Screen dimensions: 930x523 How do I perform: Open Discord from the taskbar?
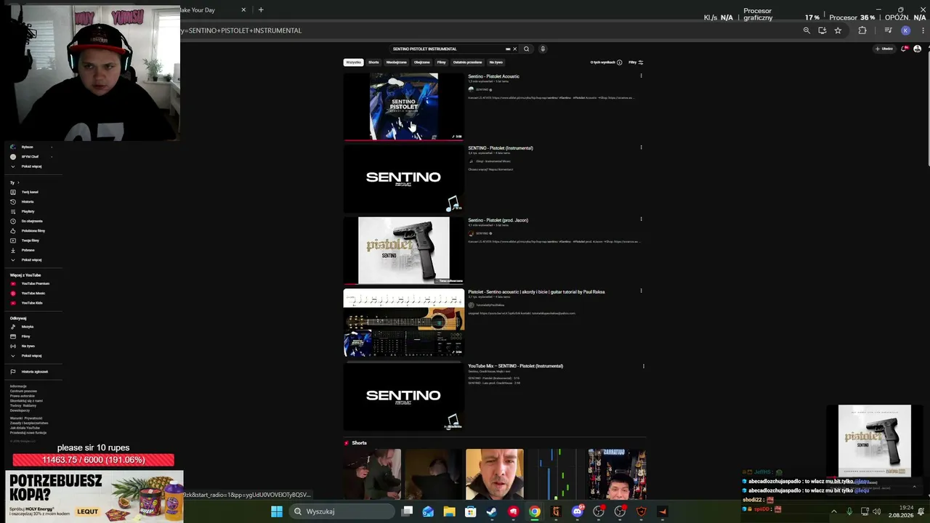(578, 511)
